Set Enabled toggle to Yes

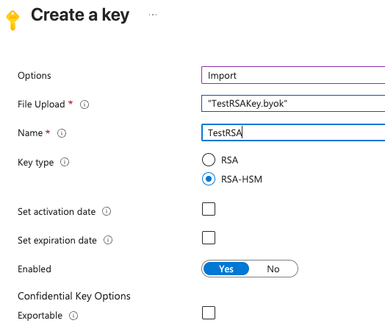tap(226, 269)
